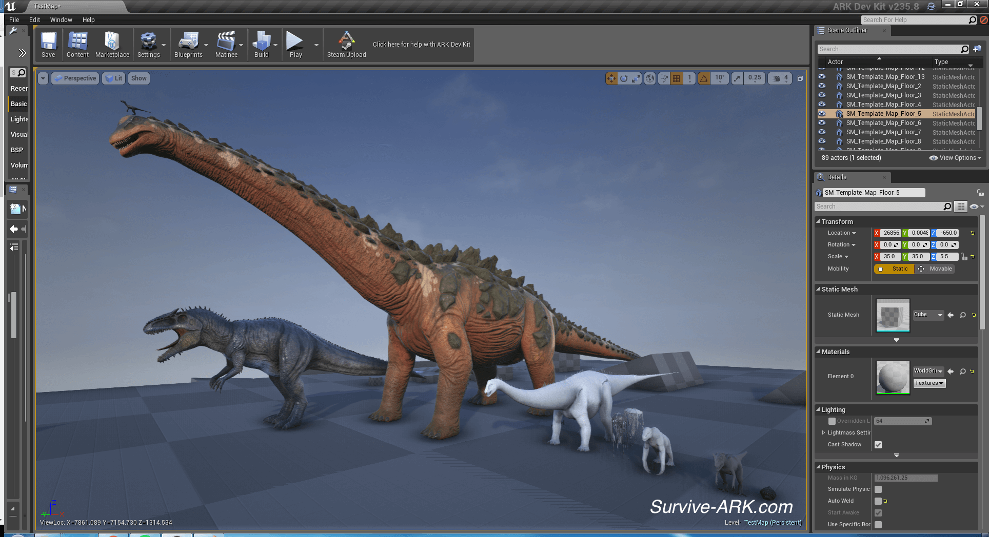The width and height of the screenshot is (989, 537).
Task: Expand the Lightmass Settings section
Action: pos(824,433)
